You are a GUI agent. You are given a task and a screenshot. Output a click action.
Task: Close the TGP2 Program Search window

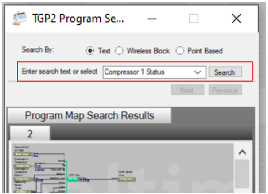click(x=236, y=19)
